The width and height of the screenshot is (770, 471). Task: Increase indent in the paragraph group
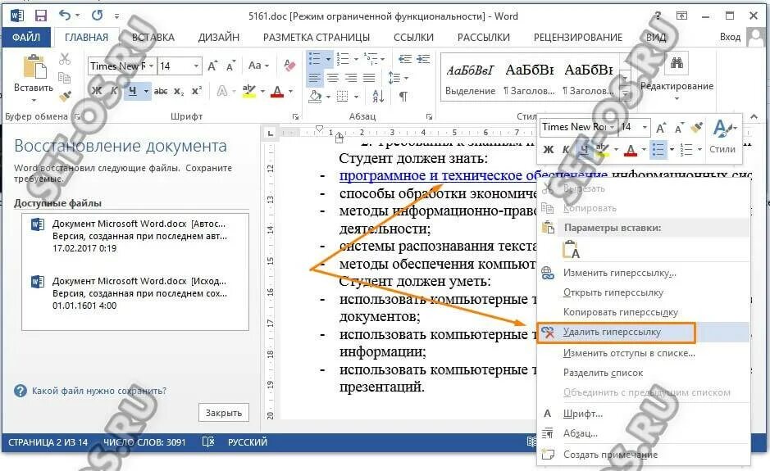(423, 59)
